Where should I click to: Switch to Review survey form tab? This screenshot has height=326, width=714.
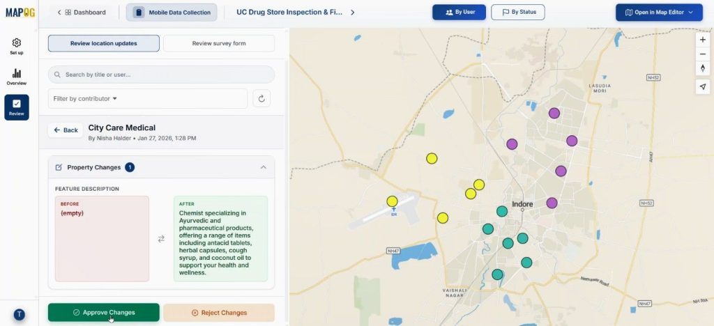coord(219,44)
